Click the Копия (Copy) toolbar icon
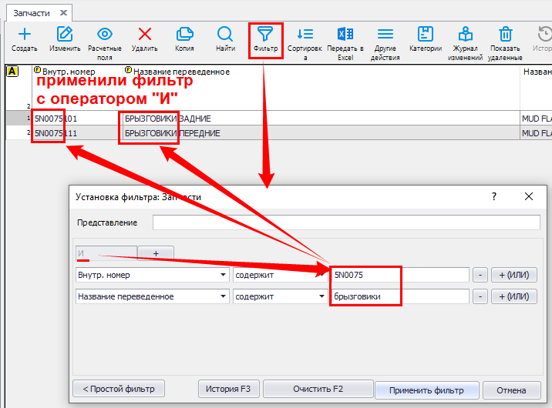This screenshot has height=408, width=552. click(184, 34)
